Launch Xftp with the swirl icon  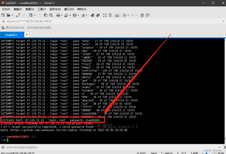coord(92,15)
